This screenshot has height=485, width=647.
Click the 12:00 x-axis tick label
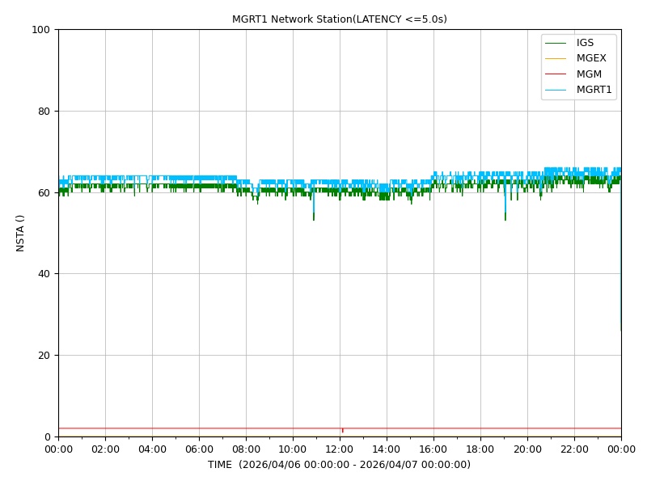[x=339, y=449]
